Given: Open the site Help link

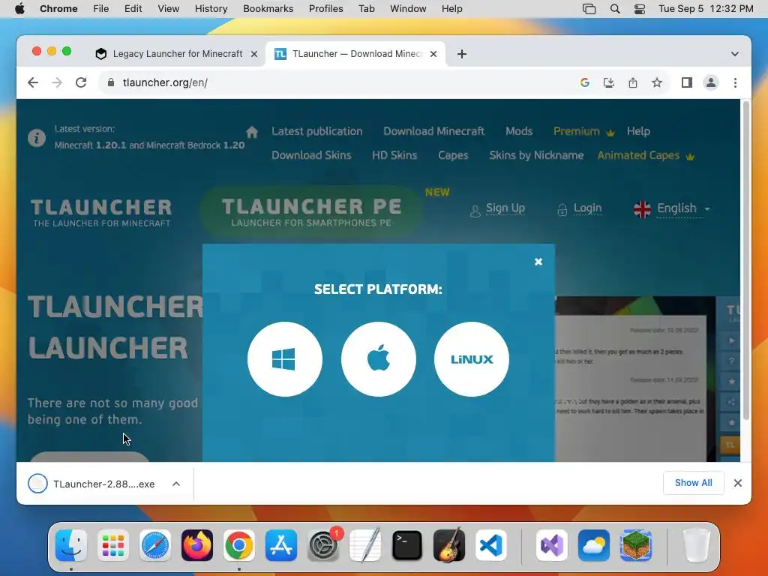Looking at the screenshot, I should click(x=638, y=131).
